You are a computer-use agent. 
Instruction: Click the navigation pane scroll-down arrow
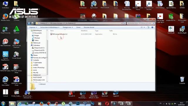(x=47, y=81)
